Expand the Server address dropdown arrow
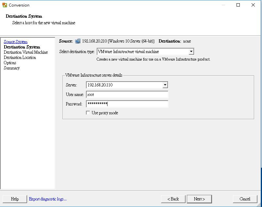The width and height of the screenshot is (262, 207). click(165, 85)
